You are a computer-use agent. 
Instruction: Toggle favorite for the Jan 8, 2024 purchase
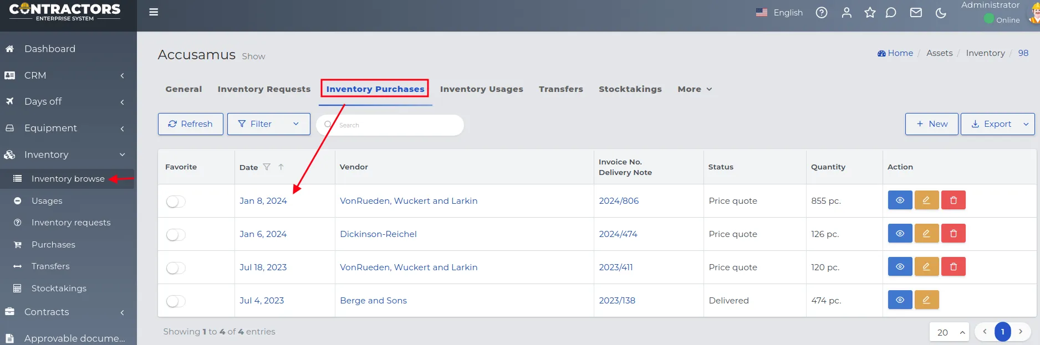[176, 201]
